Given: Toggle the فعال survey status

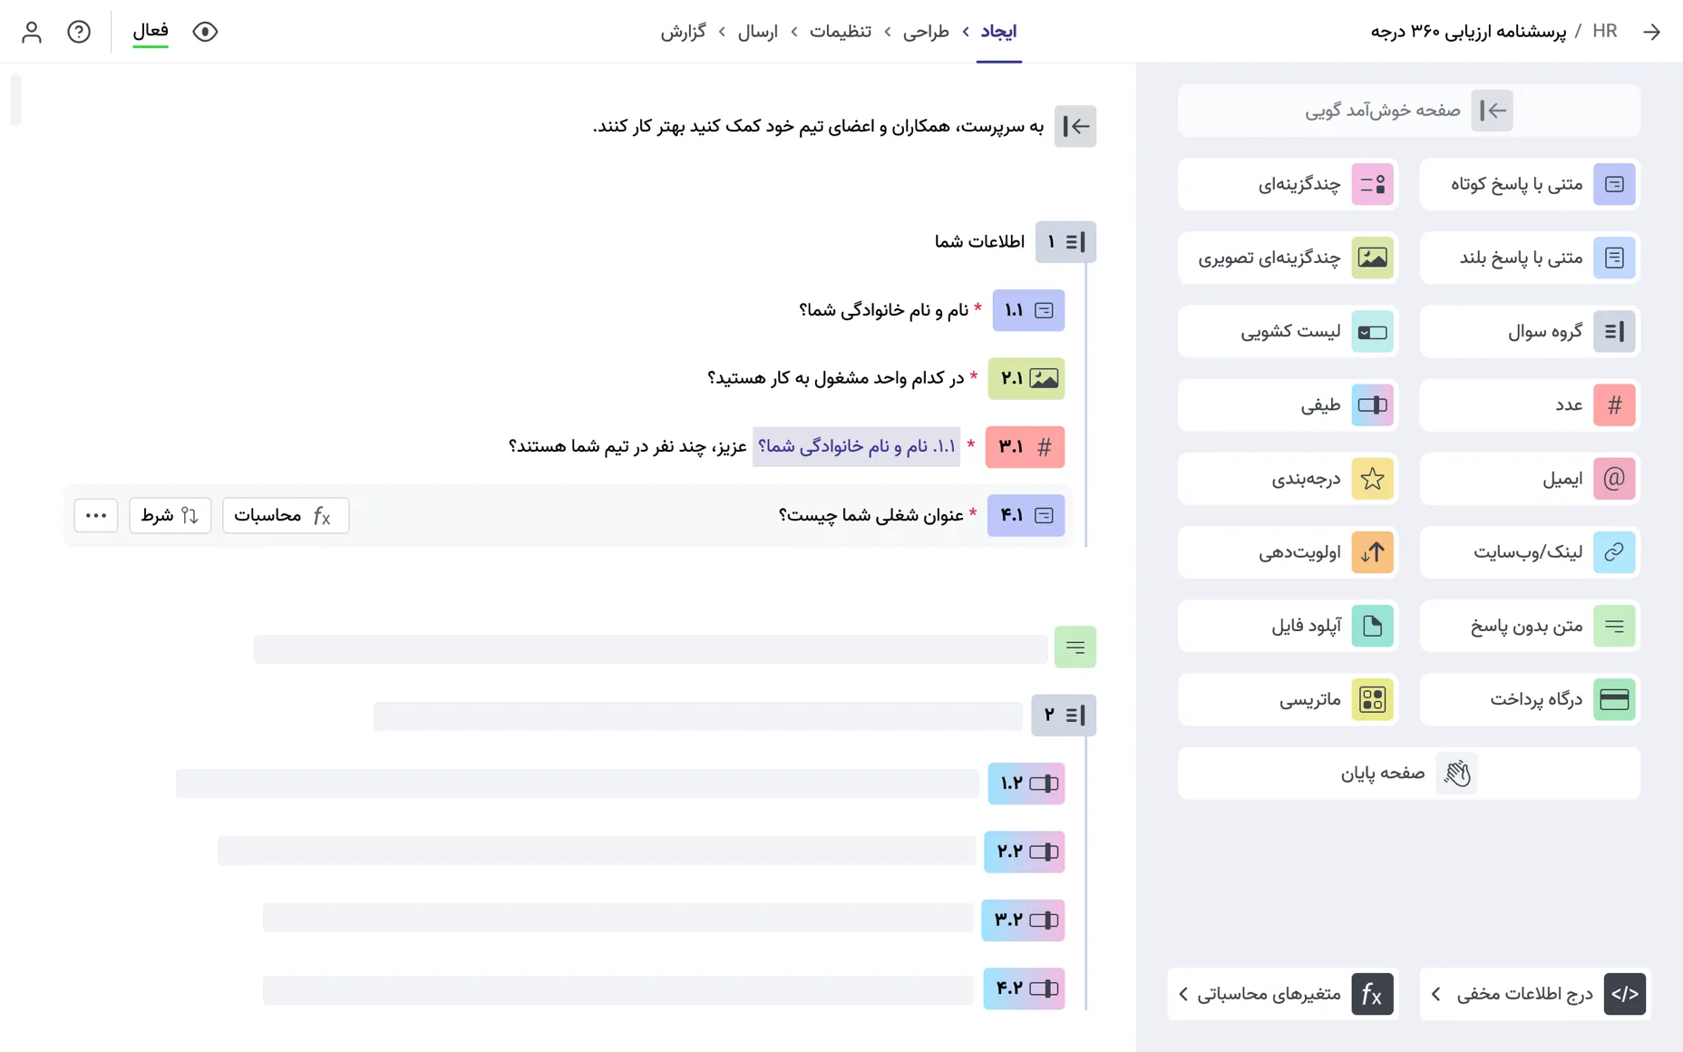Looking at the screenshot, I should [x=150, y=32].
